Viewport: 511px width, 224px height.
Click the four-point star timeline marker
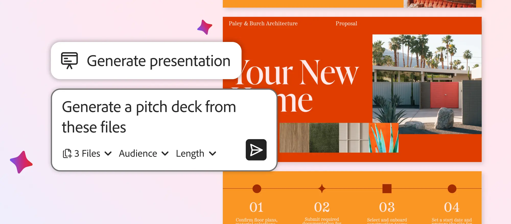(x=322, y=189)
